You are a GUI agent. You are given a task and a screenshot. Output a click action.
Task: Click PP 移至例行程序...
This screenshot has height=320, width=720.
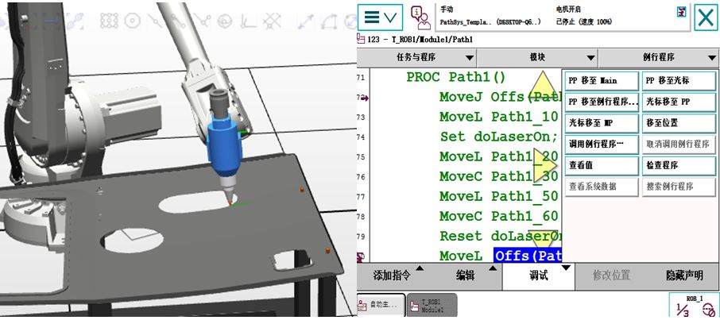[x=602, y=102]
